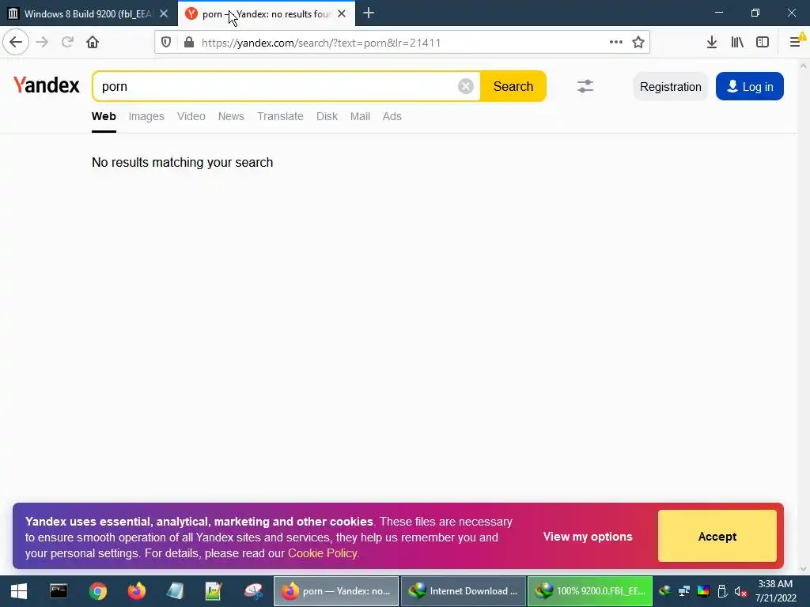Open the Disk tab
Screen dimensions: 810x607
pos(327,116)
